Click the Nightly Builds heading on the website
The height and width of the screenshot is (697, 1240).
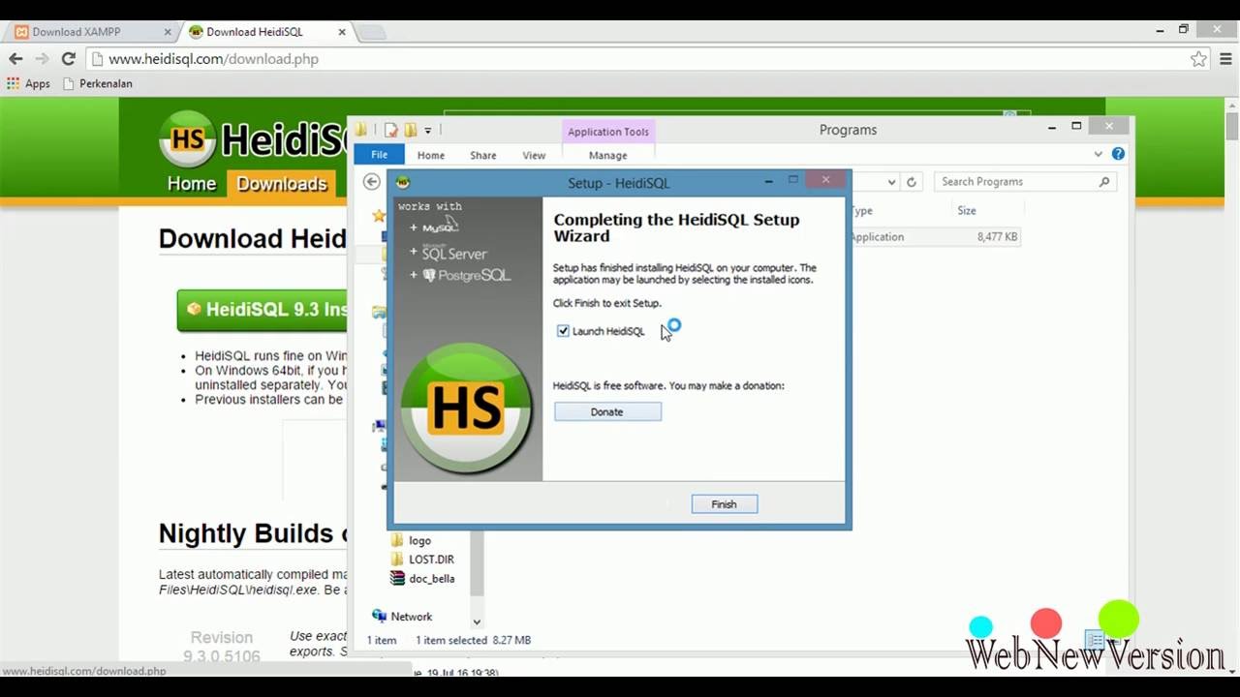252,533
